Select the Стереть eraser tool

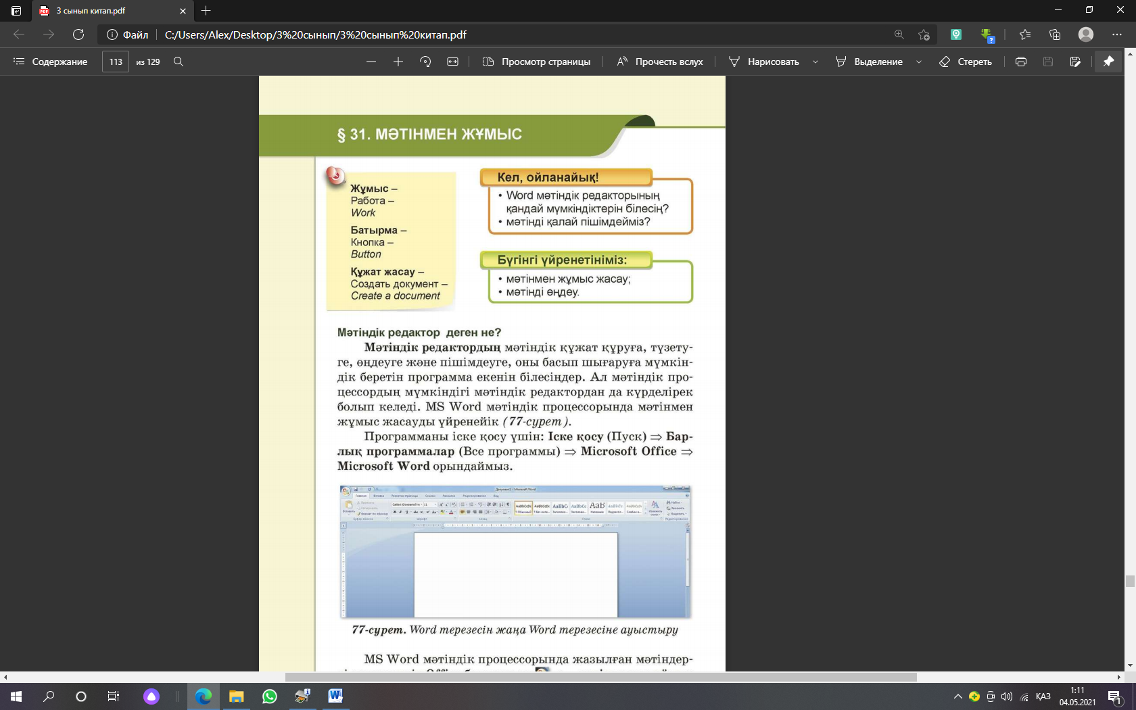pyautogui.click(x=966, y=62)
